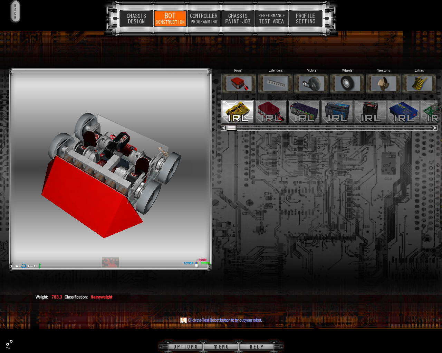Open the Controller Programming tab

click(x=204, y=19)
